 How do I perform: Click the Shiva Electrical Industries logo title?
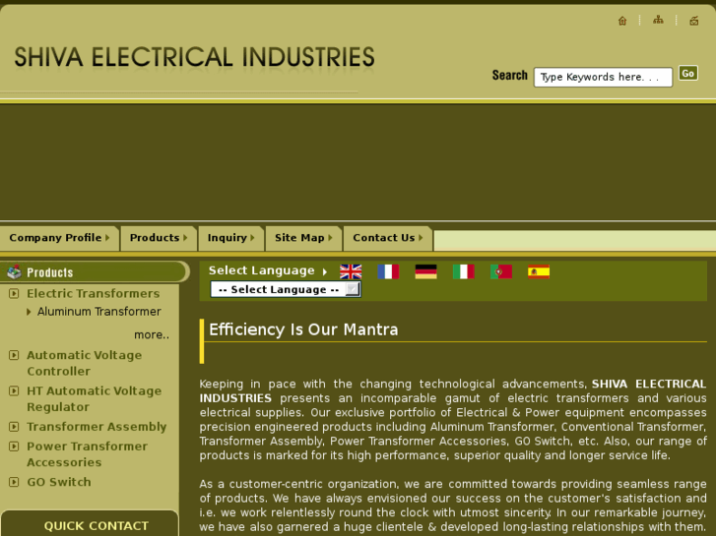(x=195, y=57)
